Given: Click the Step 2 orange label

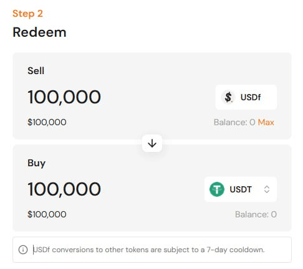Looking at the screenshot, I should coord(27,14).
